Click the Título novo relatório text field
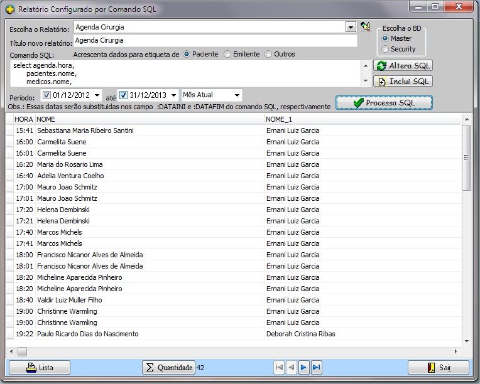Image resolution: width=480 pixels, height=384 pixels. point(215,41)
